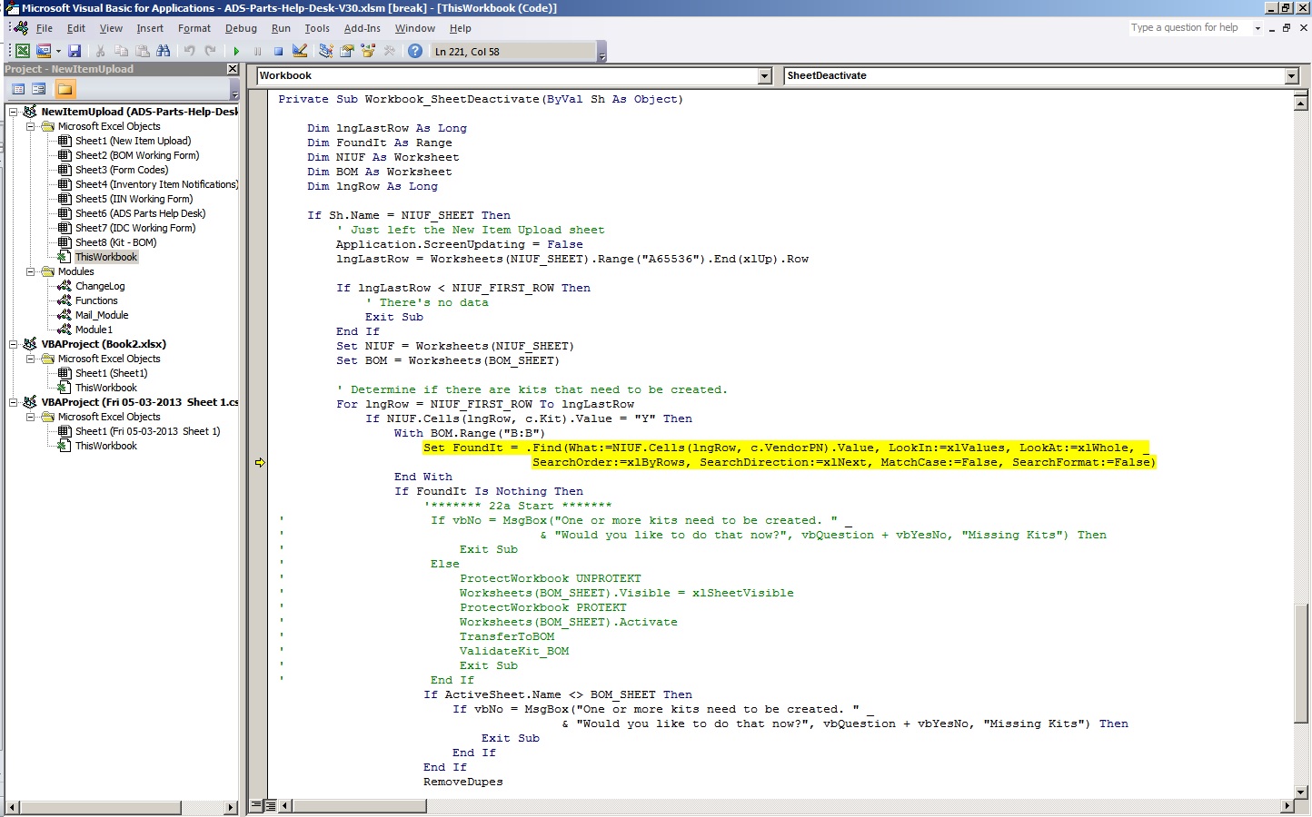Close the Project Explorer panel
The image size is (1312, 817).
coord(233,69)
